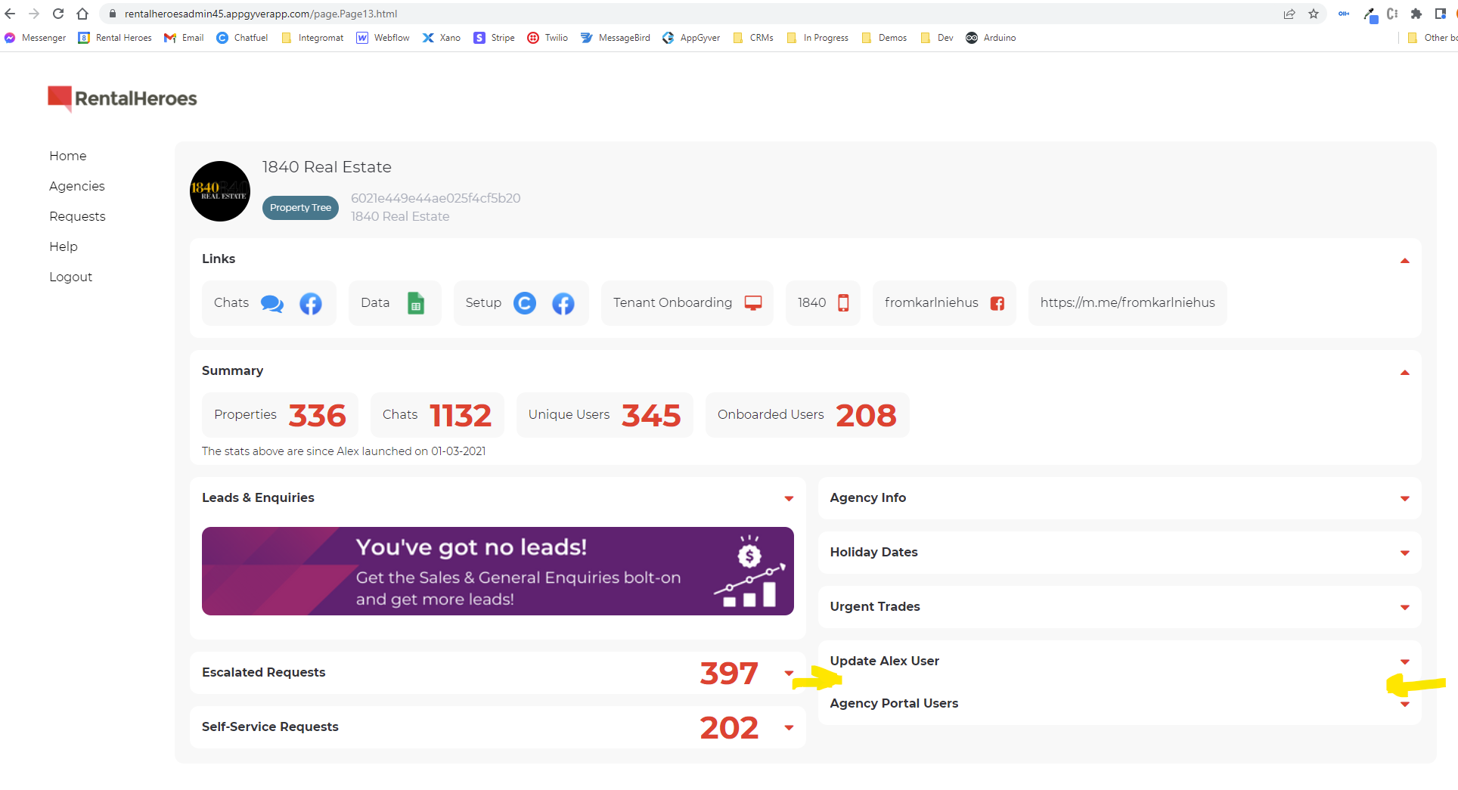This screenshot has height=790, width=1458.
Task: Click the Self-Service Requests count 202
Action: pyautogui.click(x=729, y=727)
